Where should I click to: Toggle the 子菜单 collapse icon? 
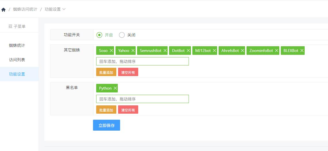click(x=10, y=26)
